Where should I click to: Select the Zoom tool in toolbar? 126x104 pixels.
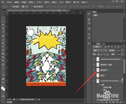click(3, 82)
